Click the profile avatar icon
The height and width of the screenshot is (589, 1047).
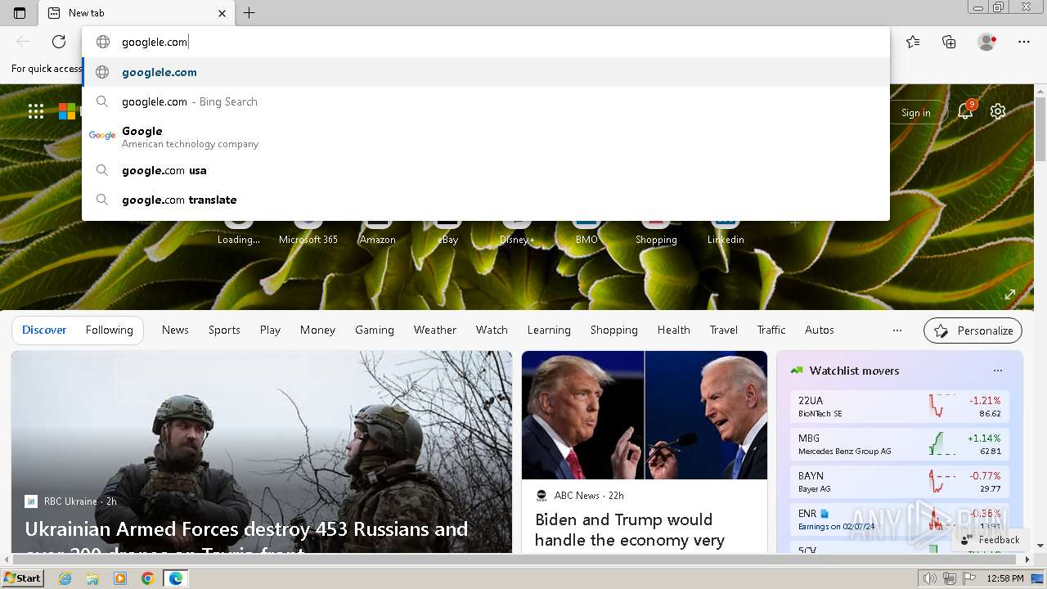coord(986,42)
